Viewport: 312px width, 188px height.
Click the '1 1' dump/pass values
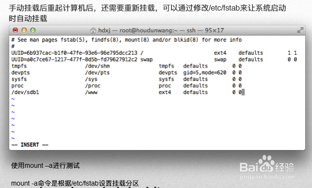tap(292, 53)
